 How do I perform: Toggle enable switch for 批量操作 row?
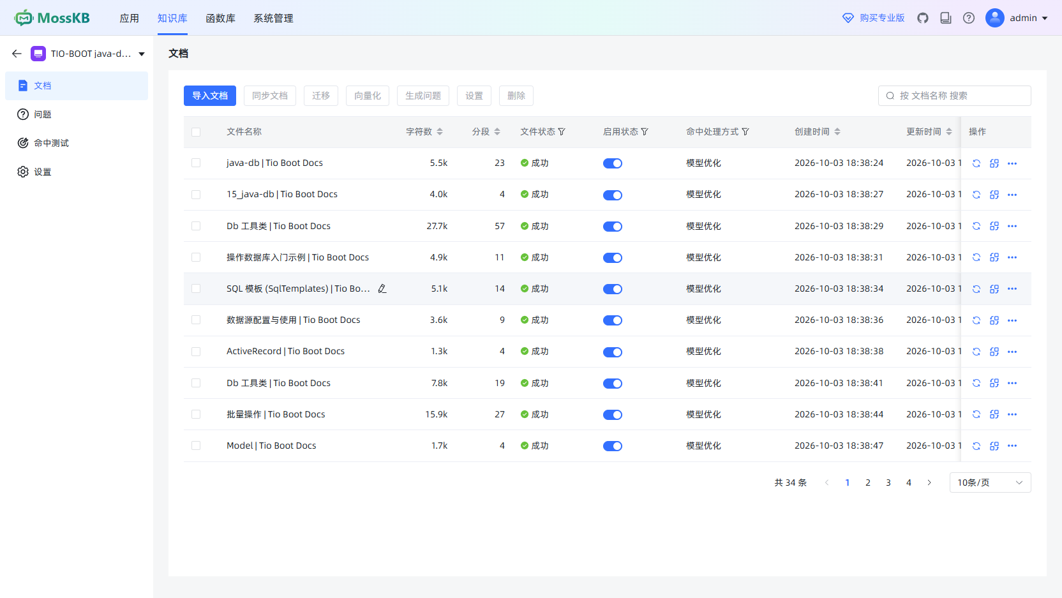pos(613,415)
